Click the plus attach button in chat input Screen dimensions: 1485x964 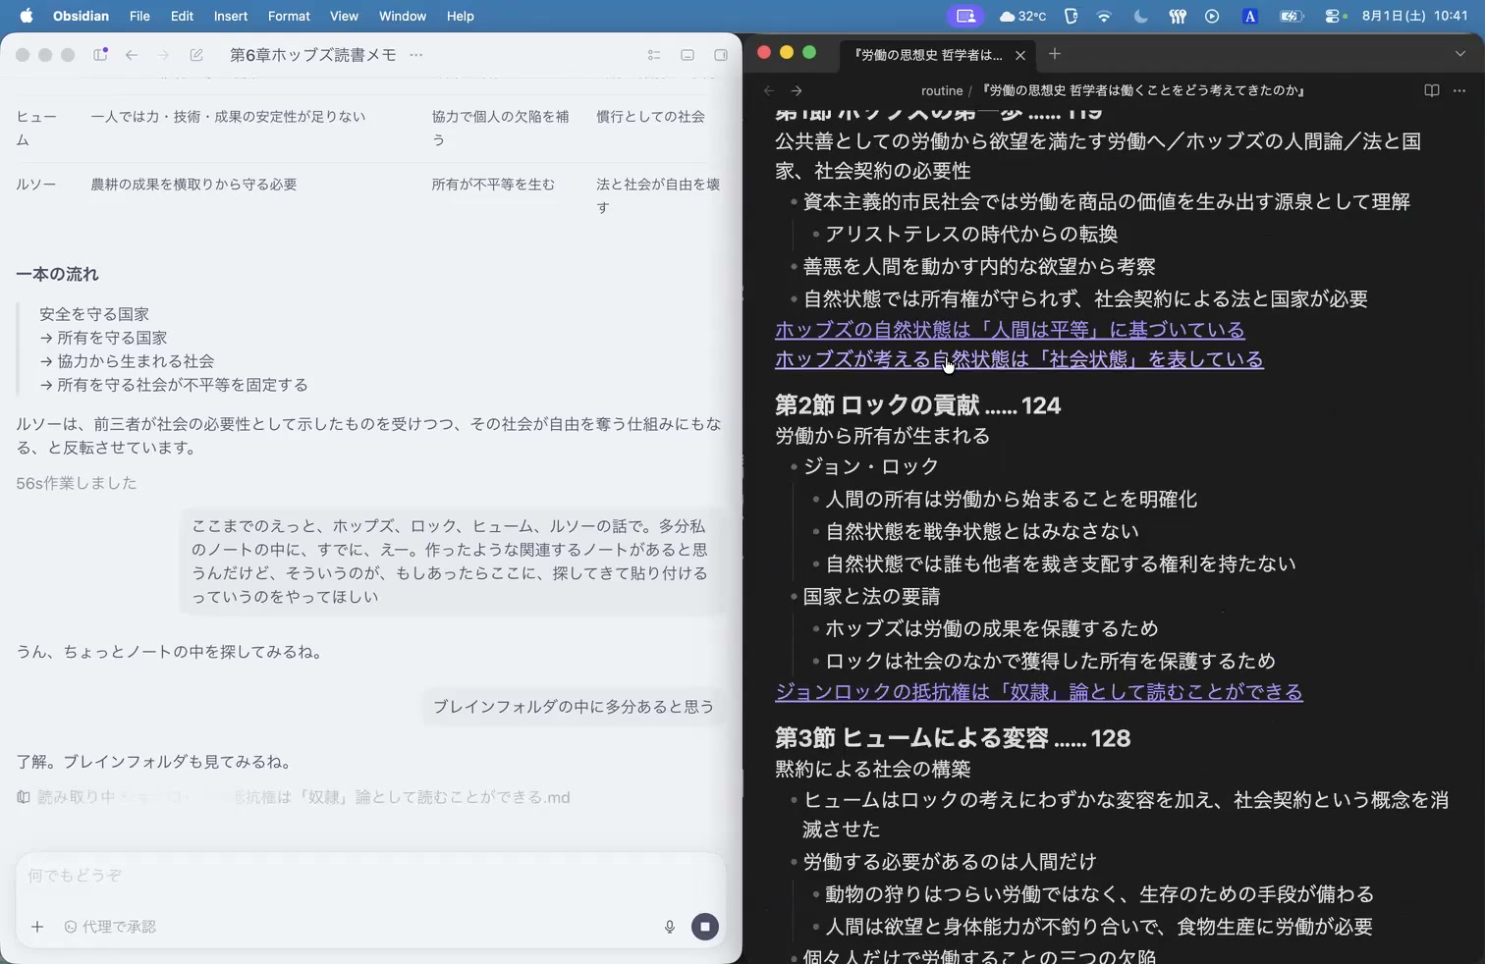pos(37,927)
